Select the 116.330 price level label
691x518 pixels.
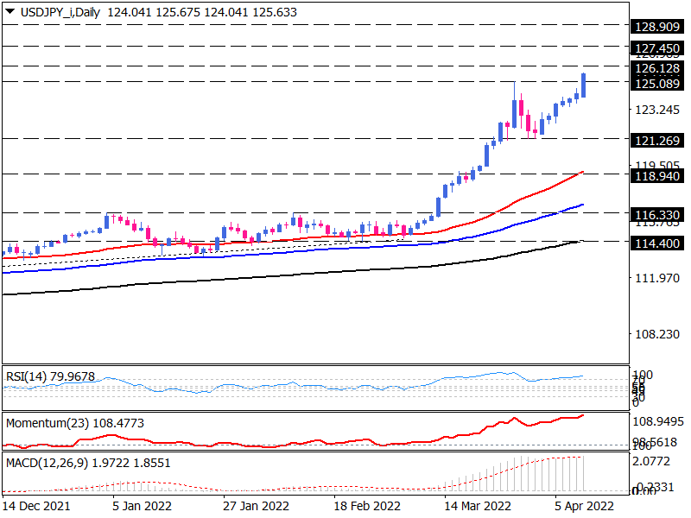pos(657,215)
